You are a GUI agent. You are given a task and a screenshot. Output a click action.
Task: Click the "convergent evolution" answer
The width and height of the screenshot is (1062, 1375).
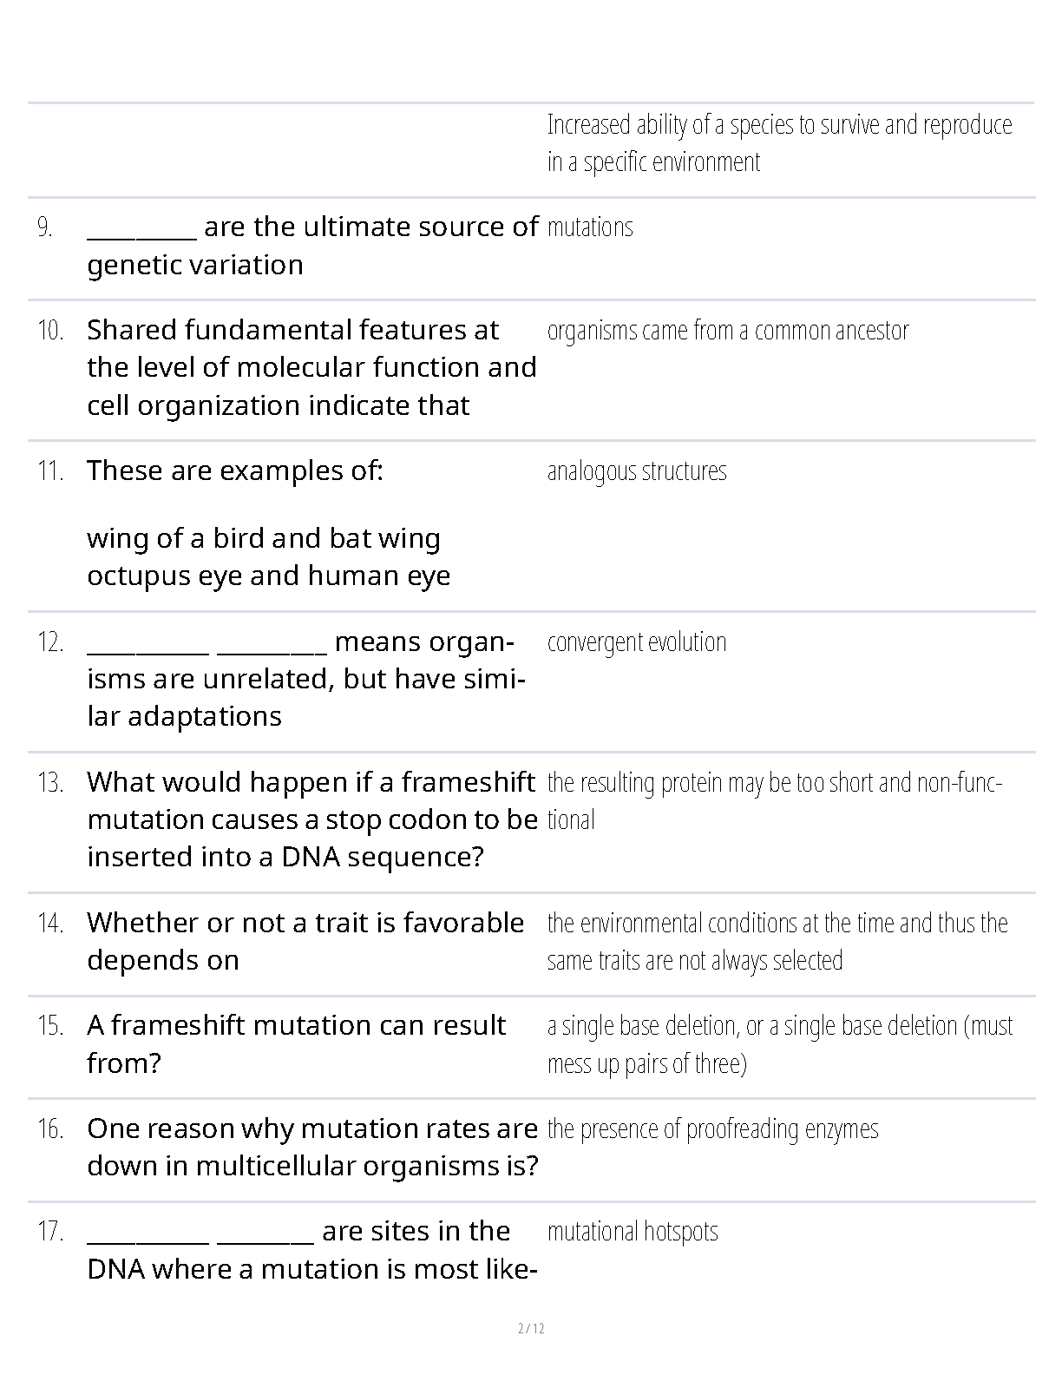(x=636, y=642)
